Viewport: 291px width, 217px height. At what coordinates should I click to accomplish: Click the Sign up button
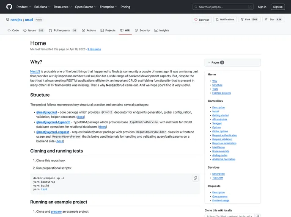278,7
